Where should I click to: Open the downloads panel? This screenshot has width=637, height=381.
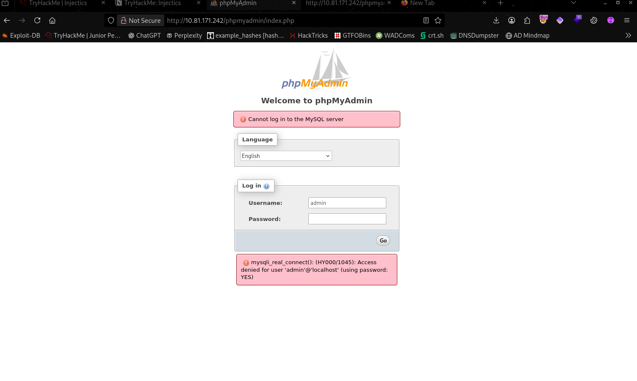[496, 20]
